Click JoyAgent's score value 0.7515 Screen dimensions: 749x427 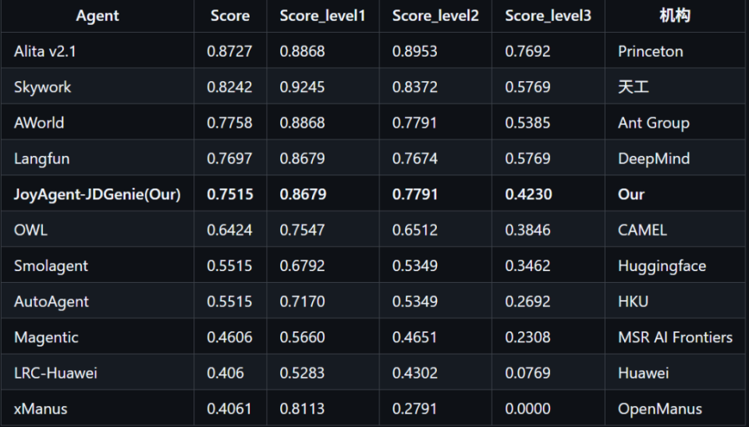coord(229,194)
